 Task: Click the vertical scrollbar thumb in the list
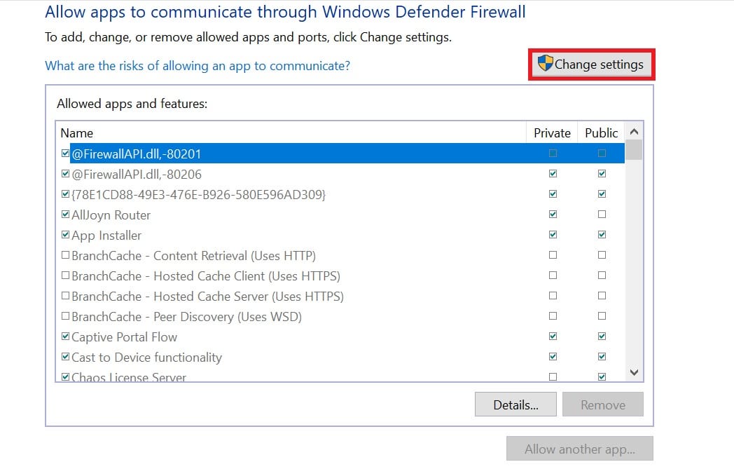click(634, 151)
